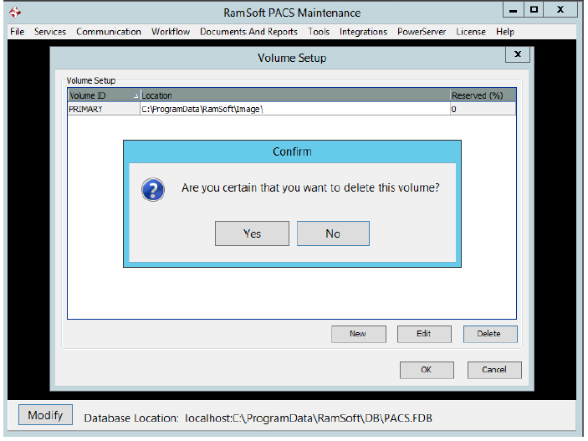Image resolution: width=588 pixels, height=441 pixels.
Task: Click the New volume button
Action: coord(358,334)
